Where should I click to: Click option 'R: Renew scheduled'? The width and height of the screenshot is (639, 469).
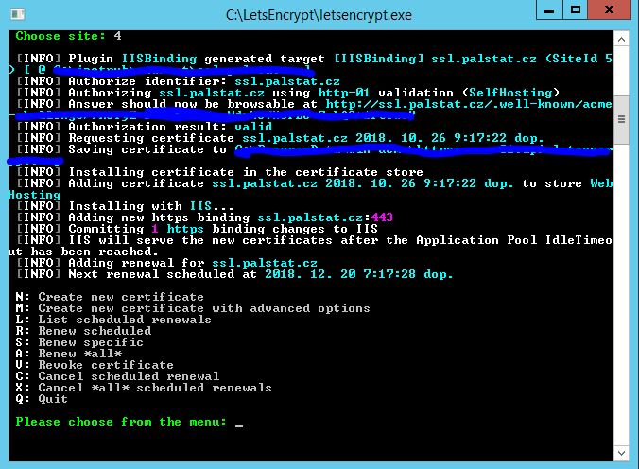click(83, 331)
